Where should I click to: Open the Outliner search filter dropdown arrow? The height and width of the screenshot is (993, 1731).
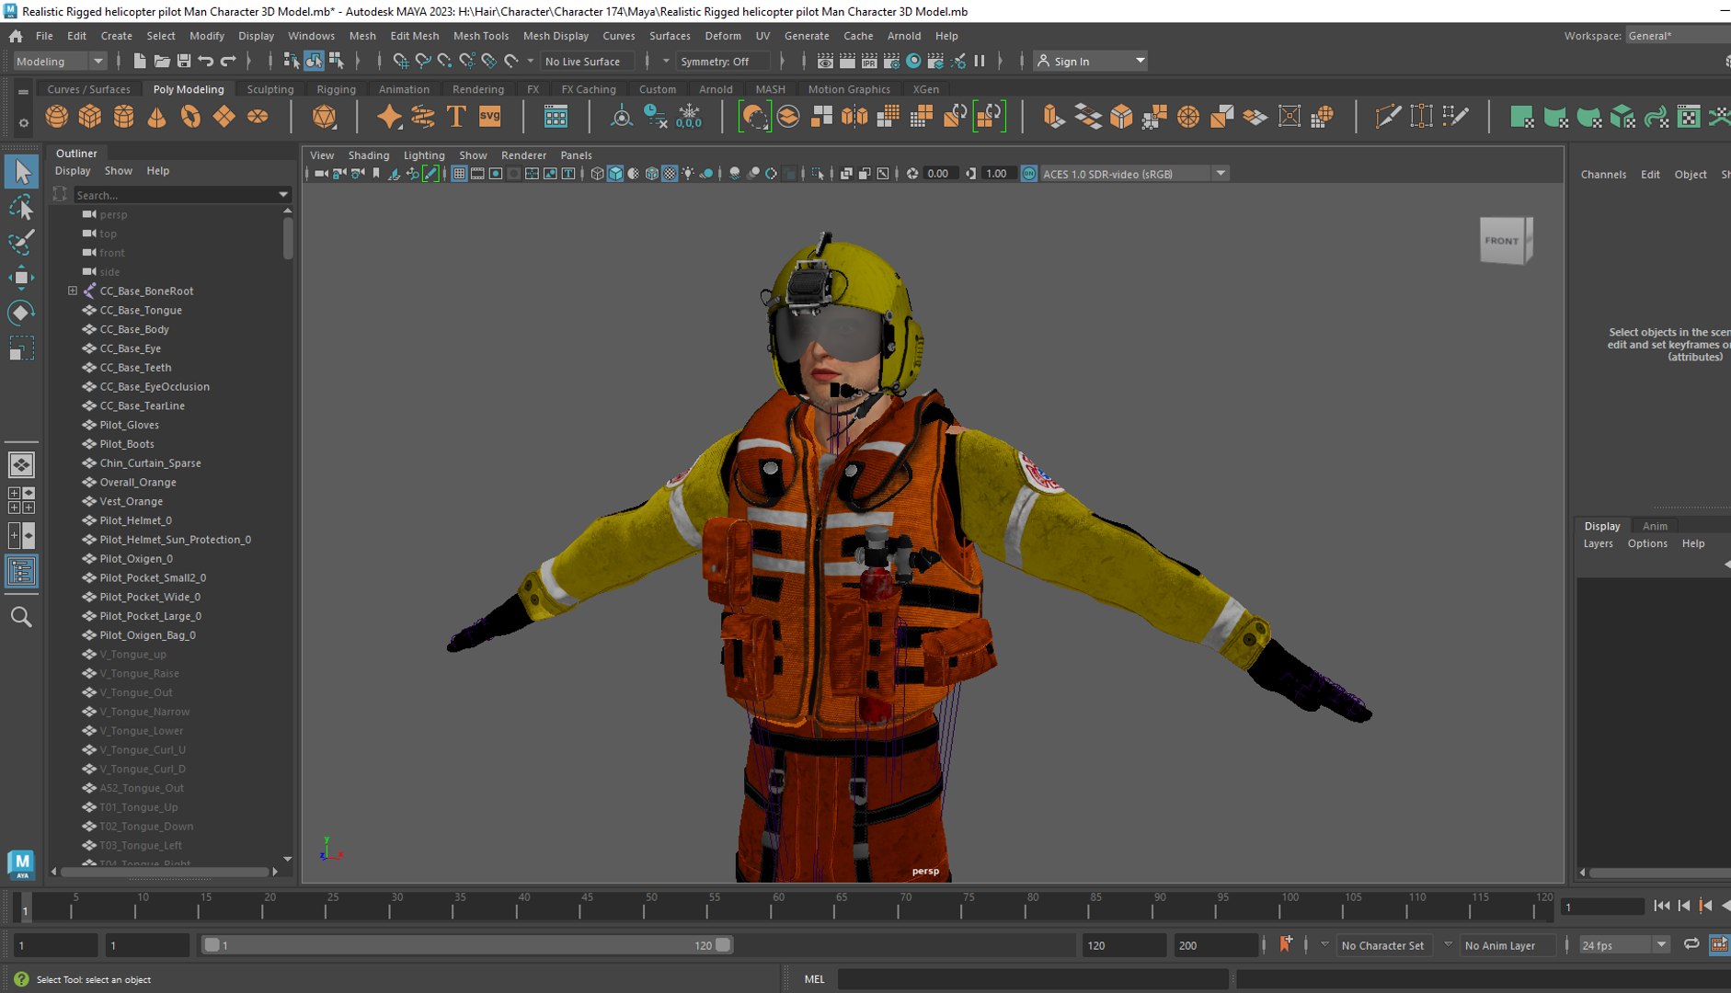click(283, 195)
